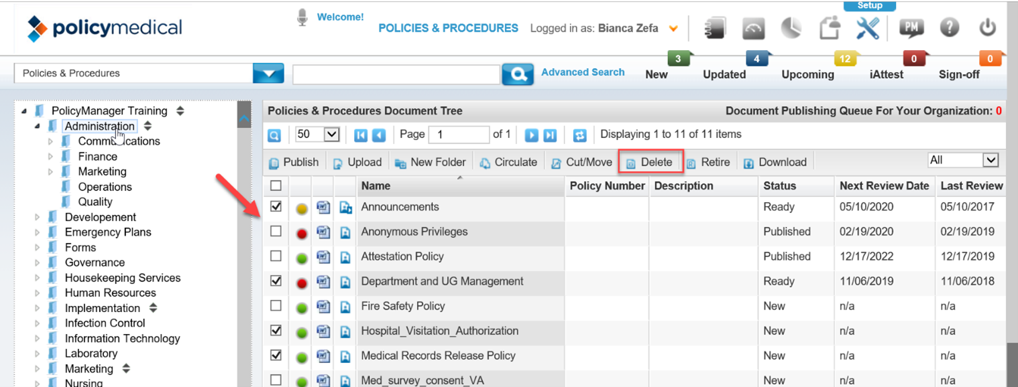Open the Upcoming documents tab
This screenshot has height=387, width=1018.
(808, 74)
